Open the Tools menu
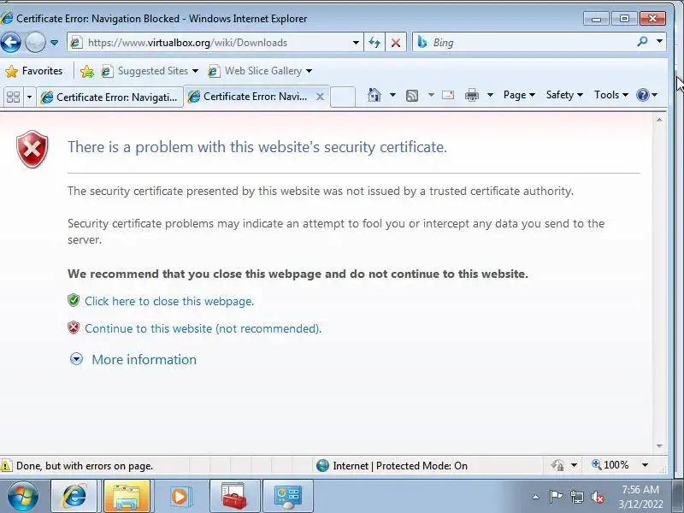The width and height of the screenshot is (684, 513). [x=611, y=95]
